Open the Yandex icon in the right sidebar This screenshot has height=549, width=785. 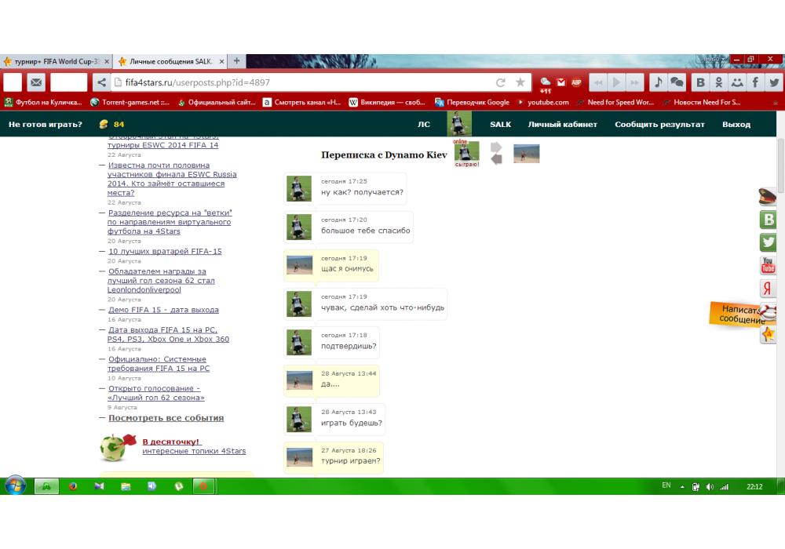[769, 289]
